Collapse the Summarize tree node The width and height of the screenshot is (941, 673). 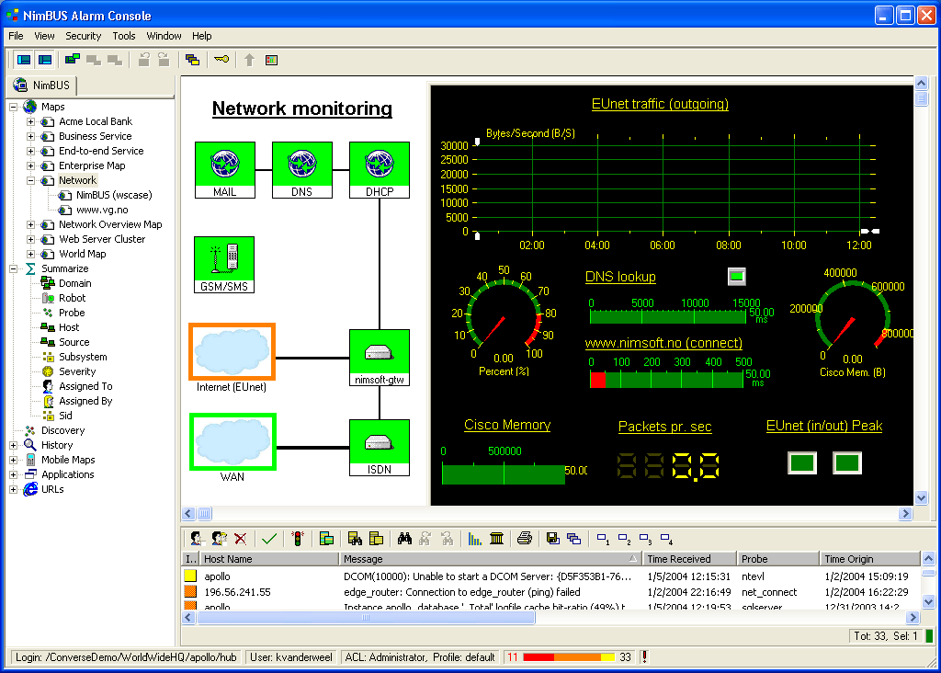point(13,269)
